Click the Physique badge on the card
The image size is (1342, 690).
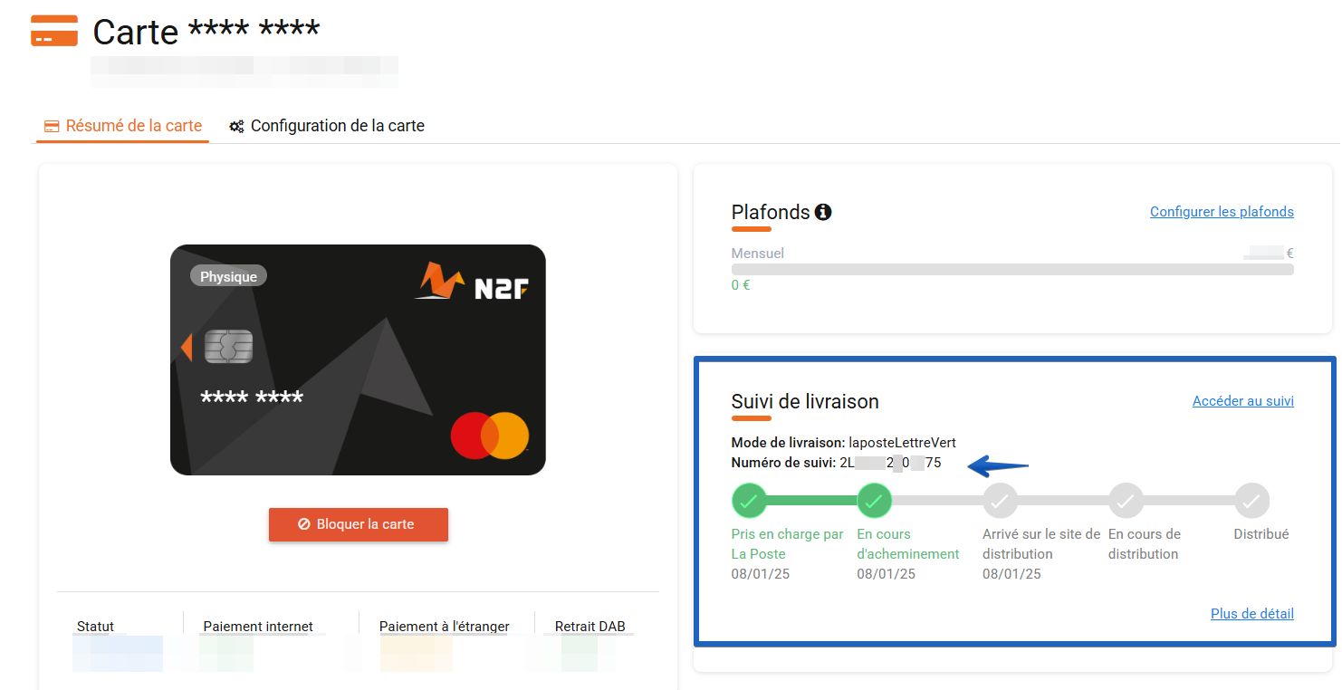click(x=228, y=276)
